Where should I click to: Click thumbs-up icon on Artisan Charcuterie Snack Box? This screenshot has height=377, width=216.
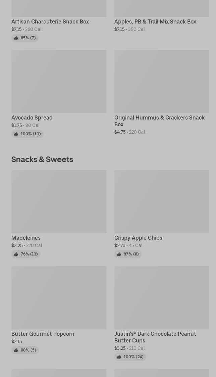[16, 38]
